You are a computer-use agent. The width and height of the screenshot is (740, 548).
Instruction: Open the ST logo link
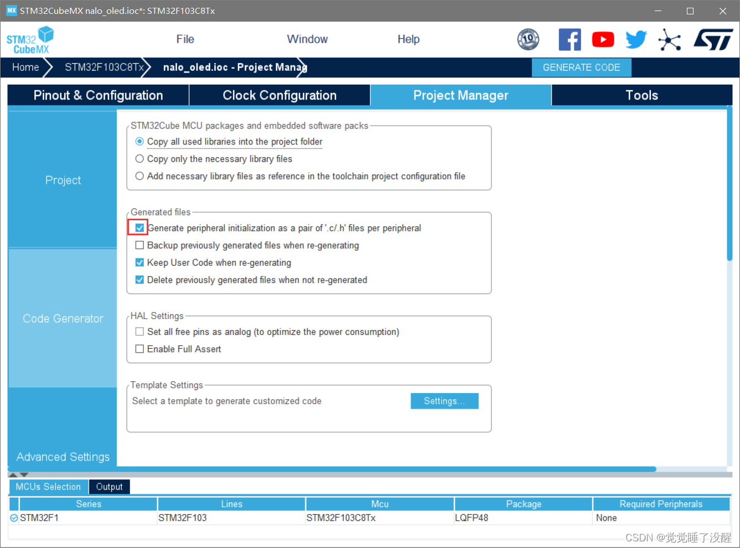713,40
